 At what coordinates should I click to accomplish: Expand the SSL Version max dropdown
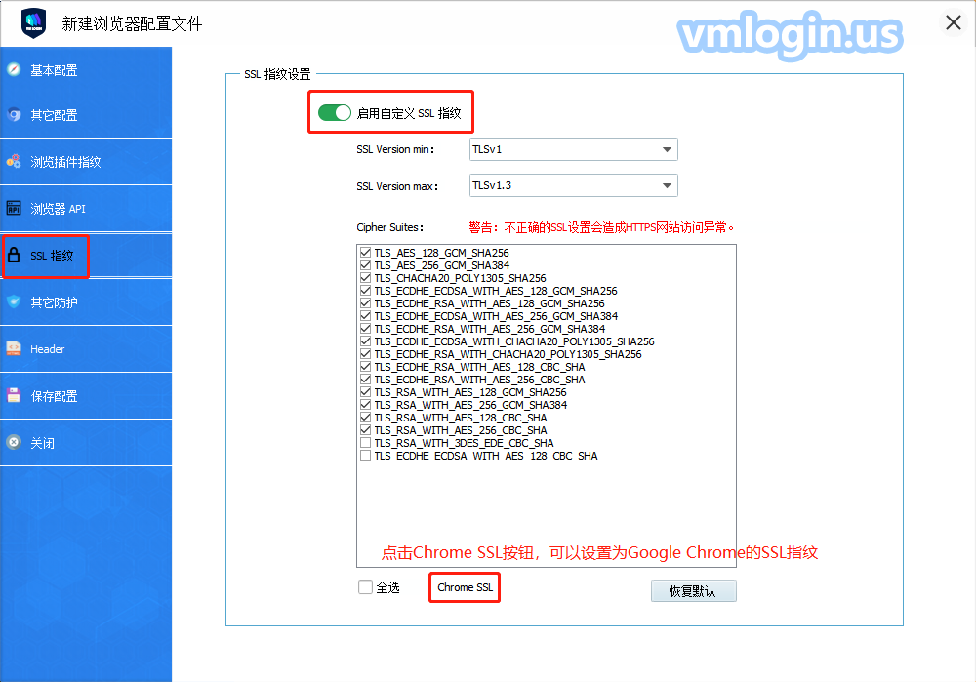[x=572, y=185]
